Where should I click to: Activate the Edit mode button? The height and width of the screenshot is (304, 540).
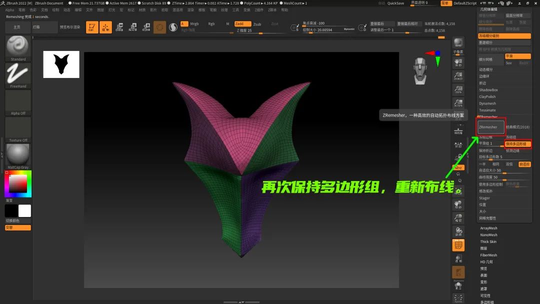coord(92,27)
